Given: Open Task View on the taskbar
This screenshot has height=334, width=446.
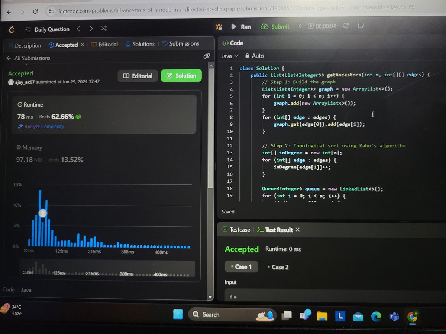Looking at the screenshot, I should pos(287,315).
